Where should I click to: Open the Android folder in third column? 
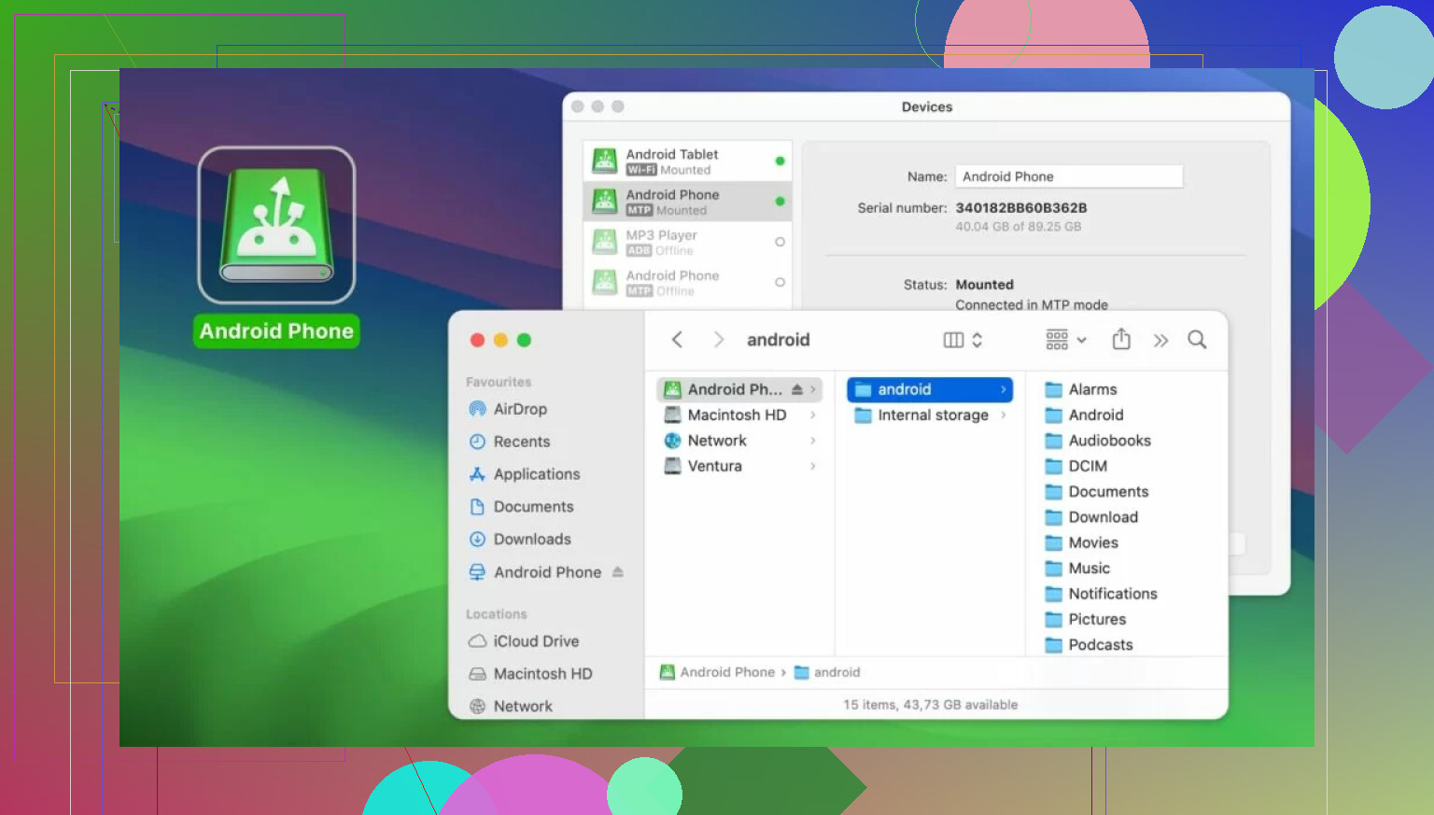pos(1084,415)
